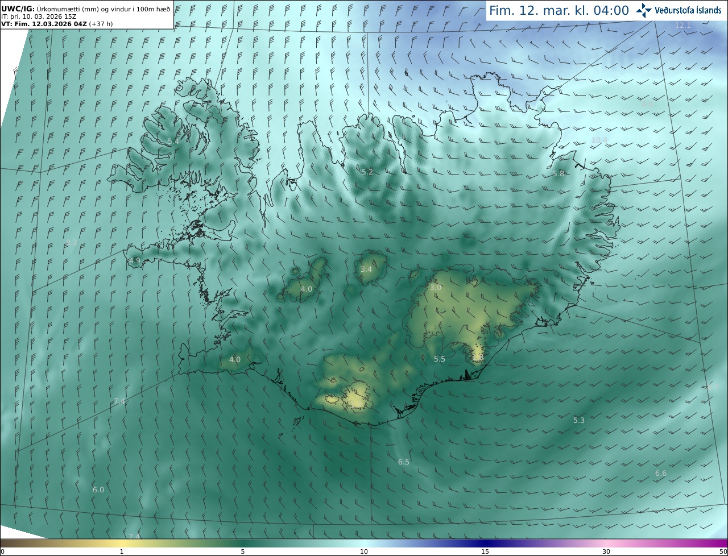Click the 5.2 value label in the north
Screen dimensions: 728x556
coord(367,172)
